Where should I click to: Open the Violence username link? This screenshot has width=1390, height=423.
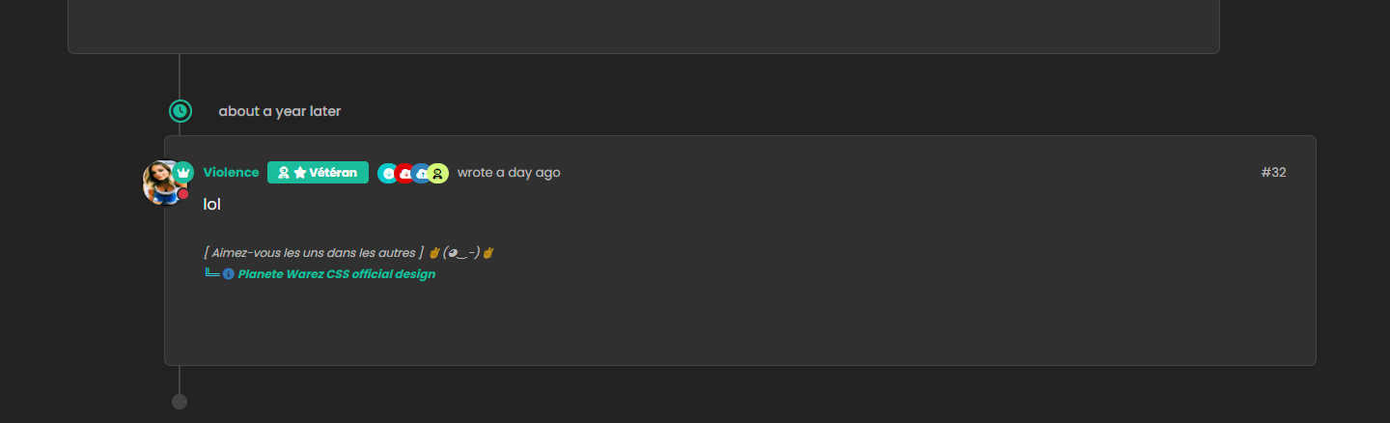coord(231,173)
